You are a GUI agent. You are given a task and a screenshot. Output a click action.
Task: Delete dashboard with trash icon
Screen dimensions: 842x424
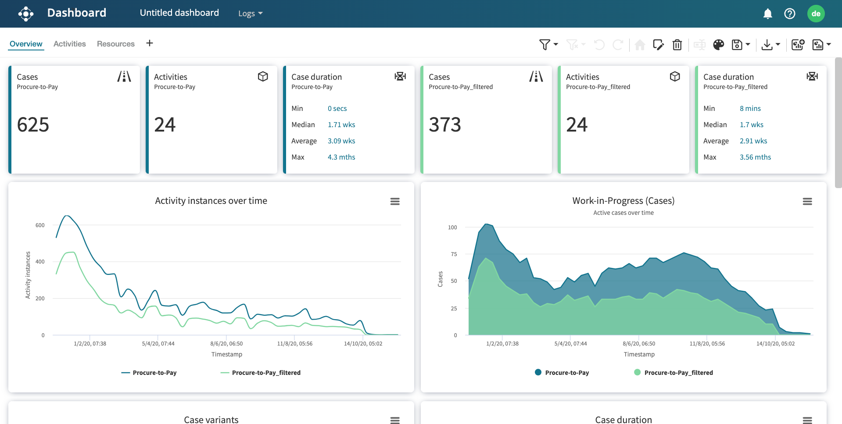click(x=677, y=44)
